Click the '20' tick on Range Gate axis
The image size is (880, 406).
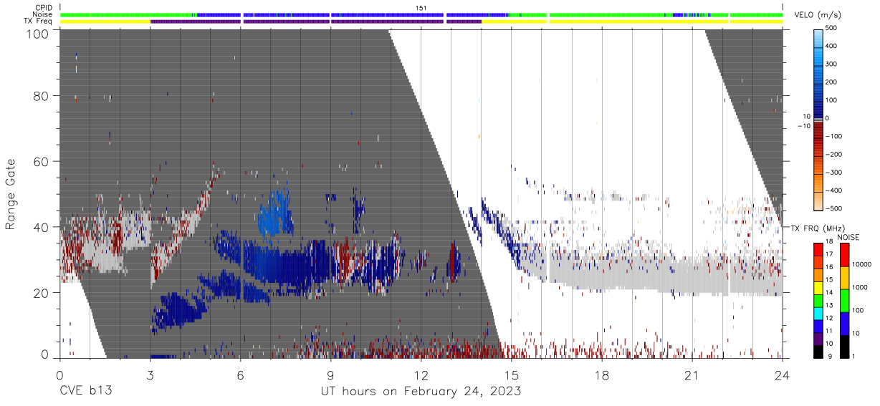[x=42, y=293]
